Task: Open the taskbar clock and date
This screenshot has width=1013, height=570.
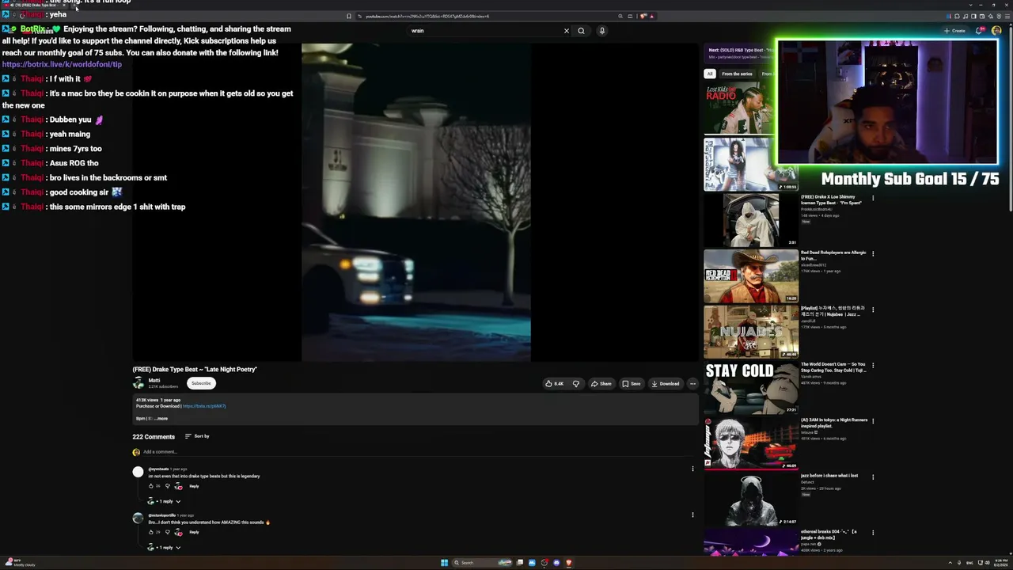Action: pos(1001,563)
